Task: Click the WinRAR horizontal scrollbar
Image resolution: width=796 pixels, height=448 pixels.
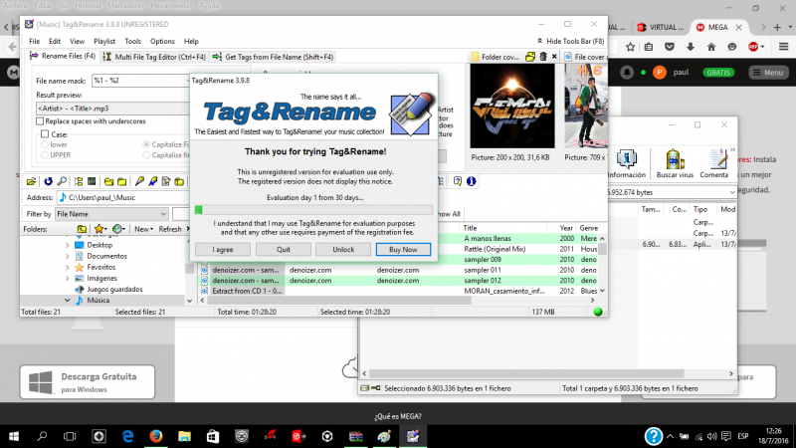Action: 548,373
